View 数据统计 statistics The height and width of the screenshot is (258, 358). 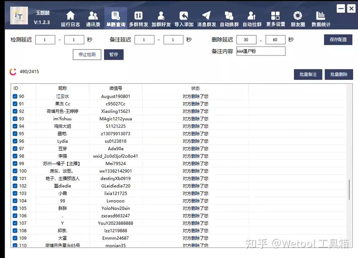[321, 17]
